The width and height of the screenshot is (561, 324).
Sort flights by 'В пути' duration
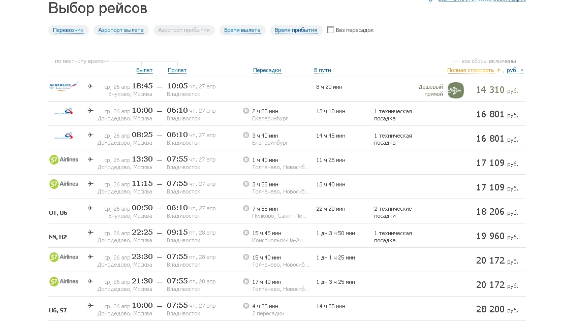pyautogui.click(x=322, y=70)
